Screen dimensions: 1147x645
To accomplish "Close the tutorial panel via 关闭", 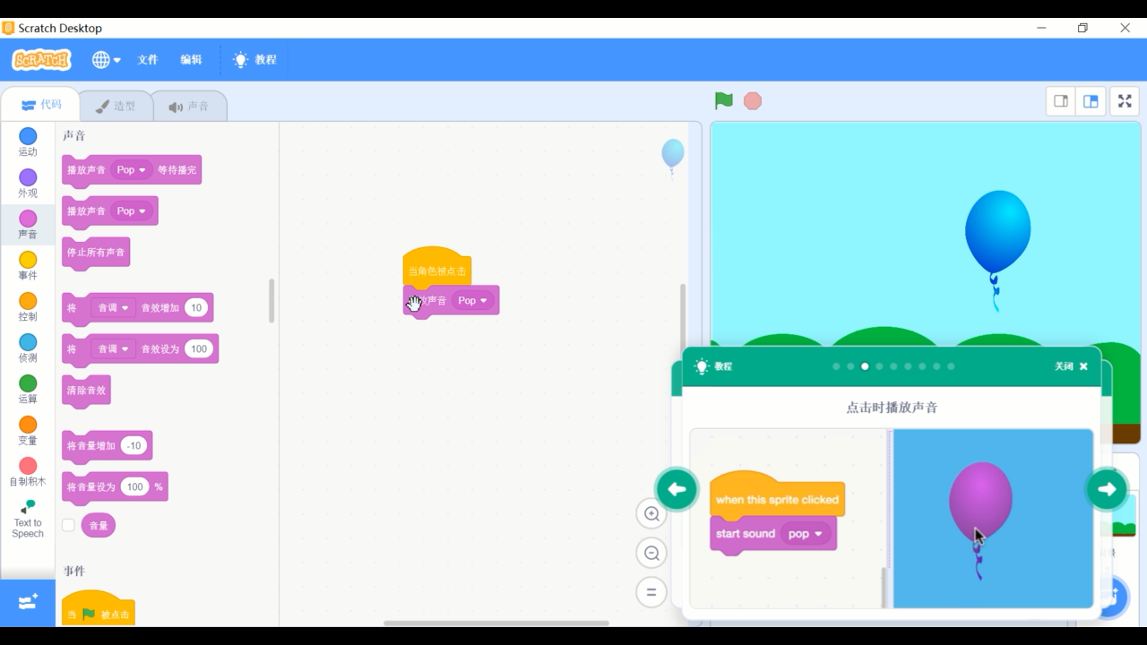I will coord(1071,366).
